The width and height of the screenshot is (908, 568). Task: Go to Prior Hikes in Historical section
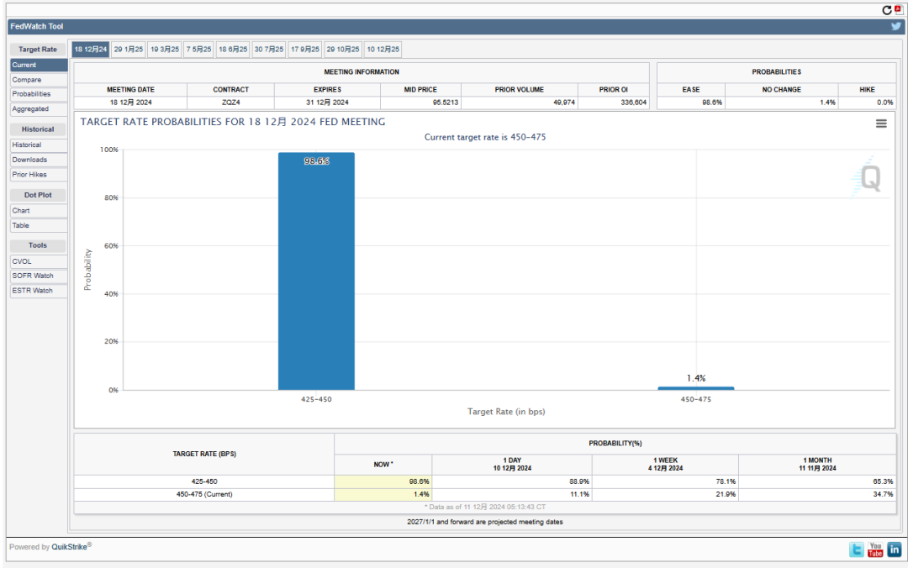(29, 175)
